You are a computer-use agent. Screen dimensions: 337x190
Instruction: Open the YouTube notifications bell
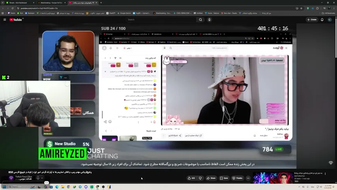tap(322, 20)
